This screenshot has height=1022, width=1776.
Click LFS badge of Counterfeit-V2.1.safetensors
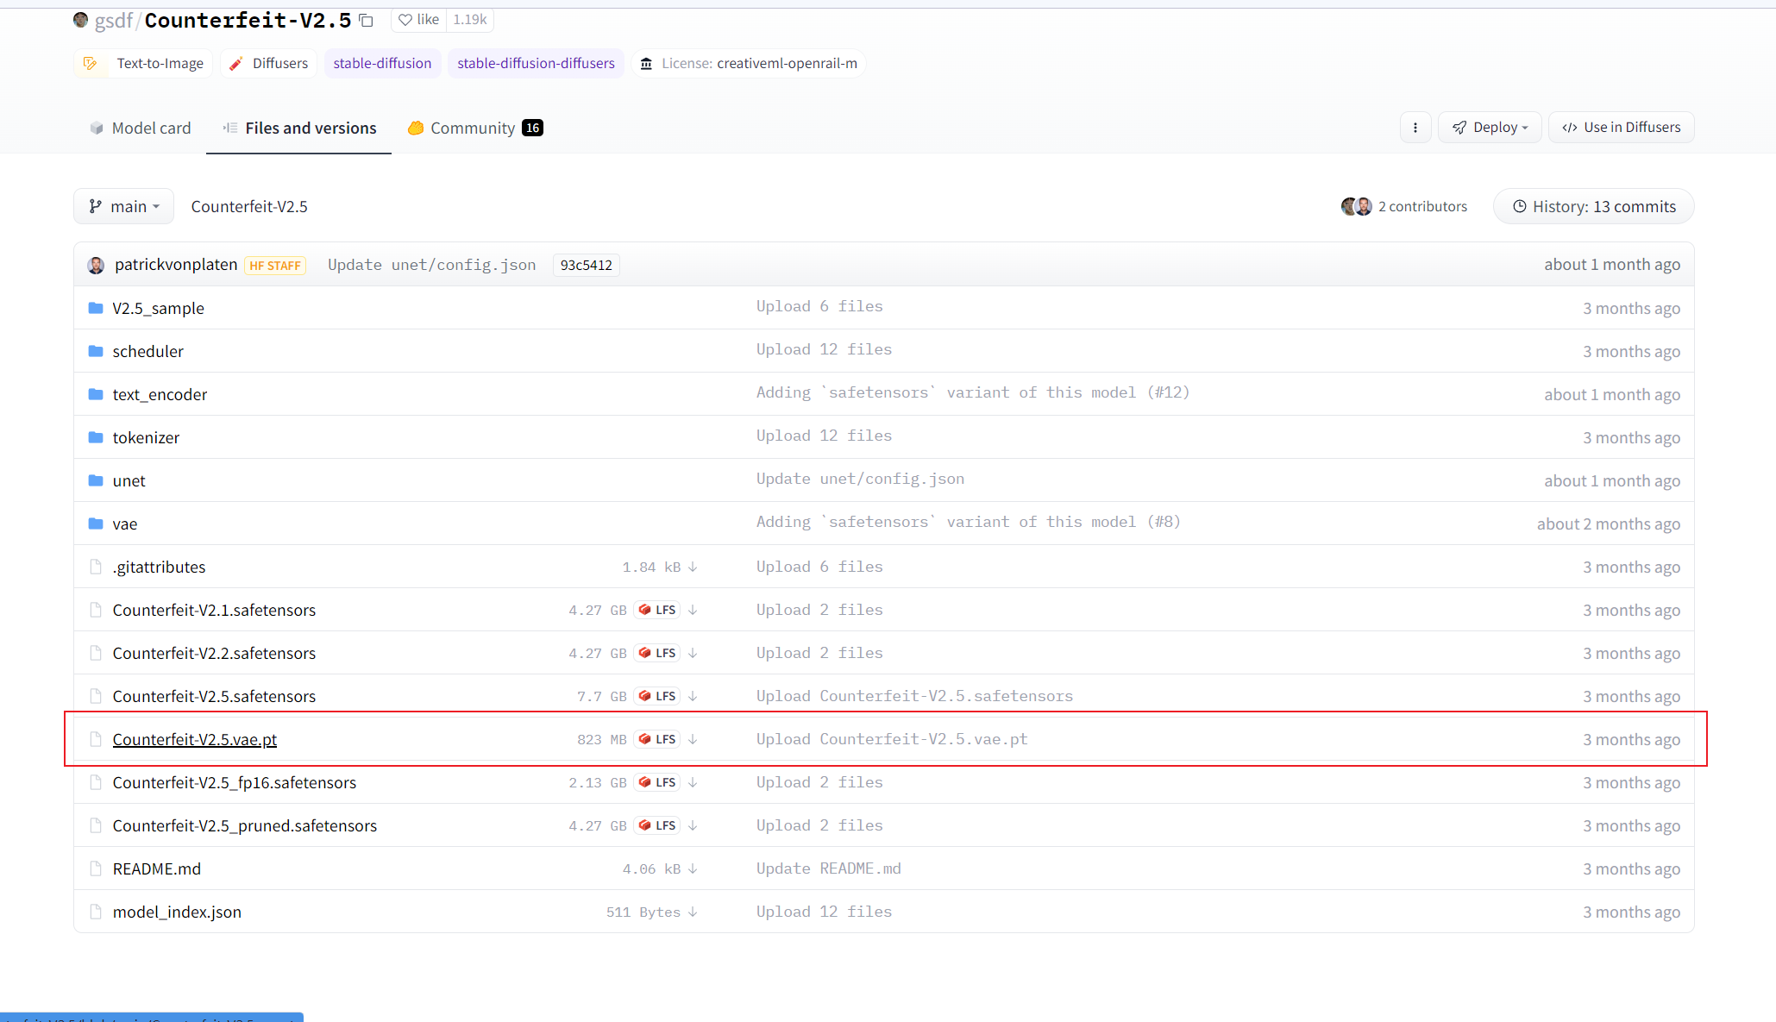coord(657,610)
